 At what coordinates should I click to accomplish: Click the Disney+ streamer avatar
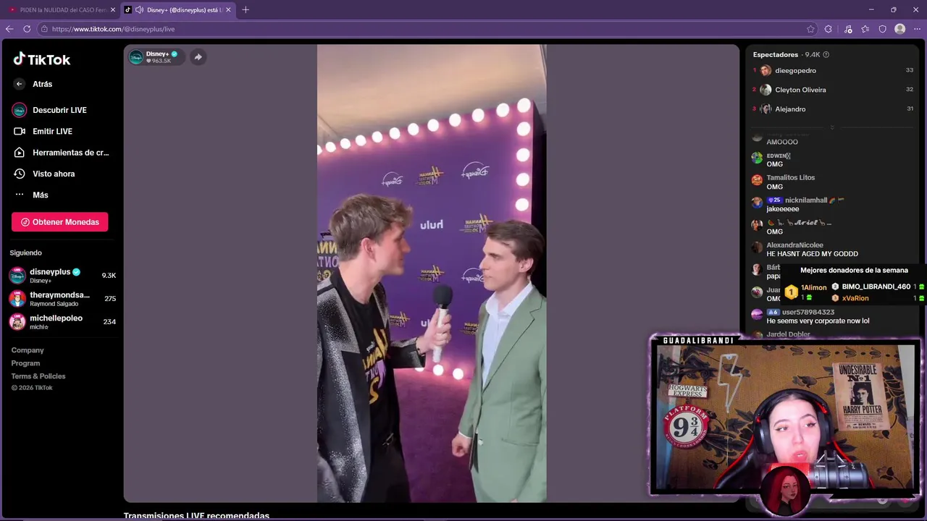click(x=136, y=57)
